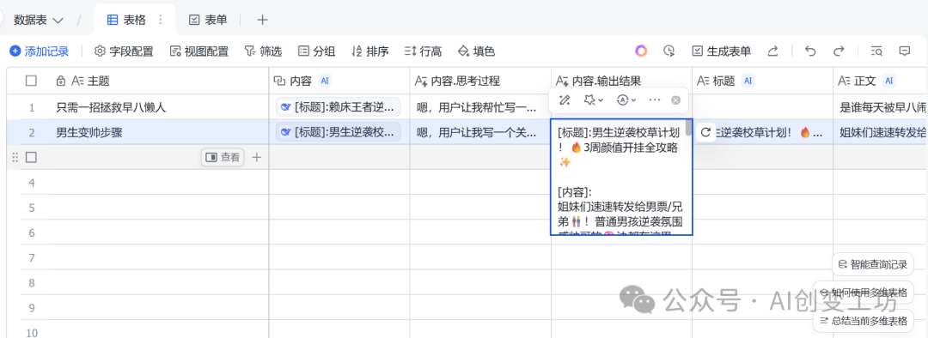The image size is (928, 338).
Task: Click the AI badge on 正文 header
Action: coord(889,81)
